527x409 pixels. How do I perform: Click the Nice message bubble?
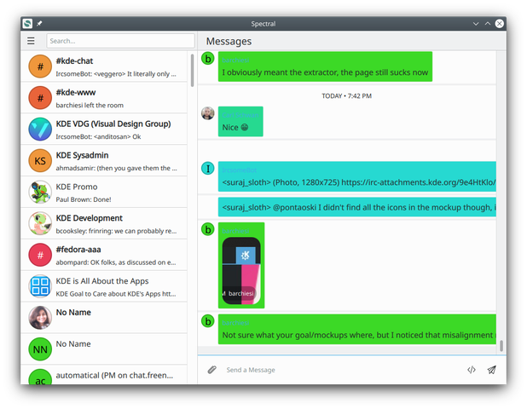(x=240, y=122)
